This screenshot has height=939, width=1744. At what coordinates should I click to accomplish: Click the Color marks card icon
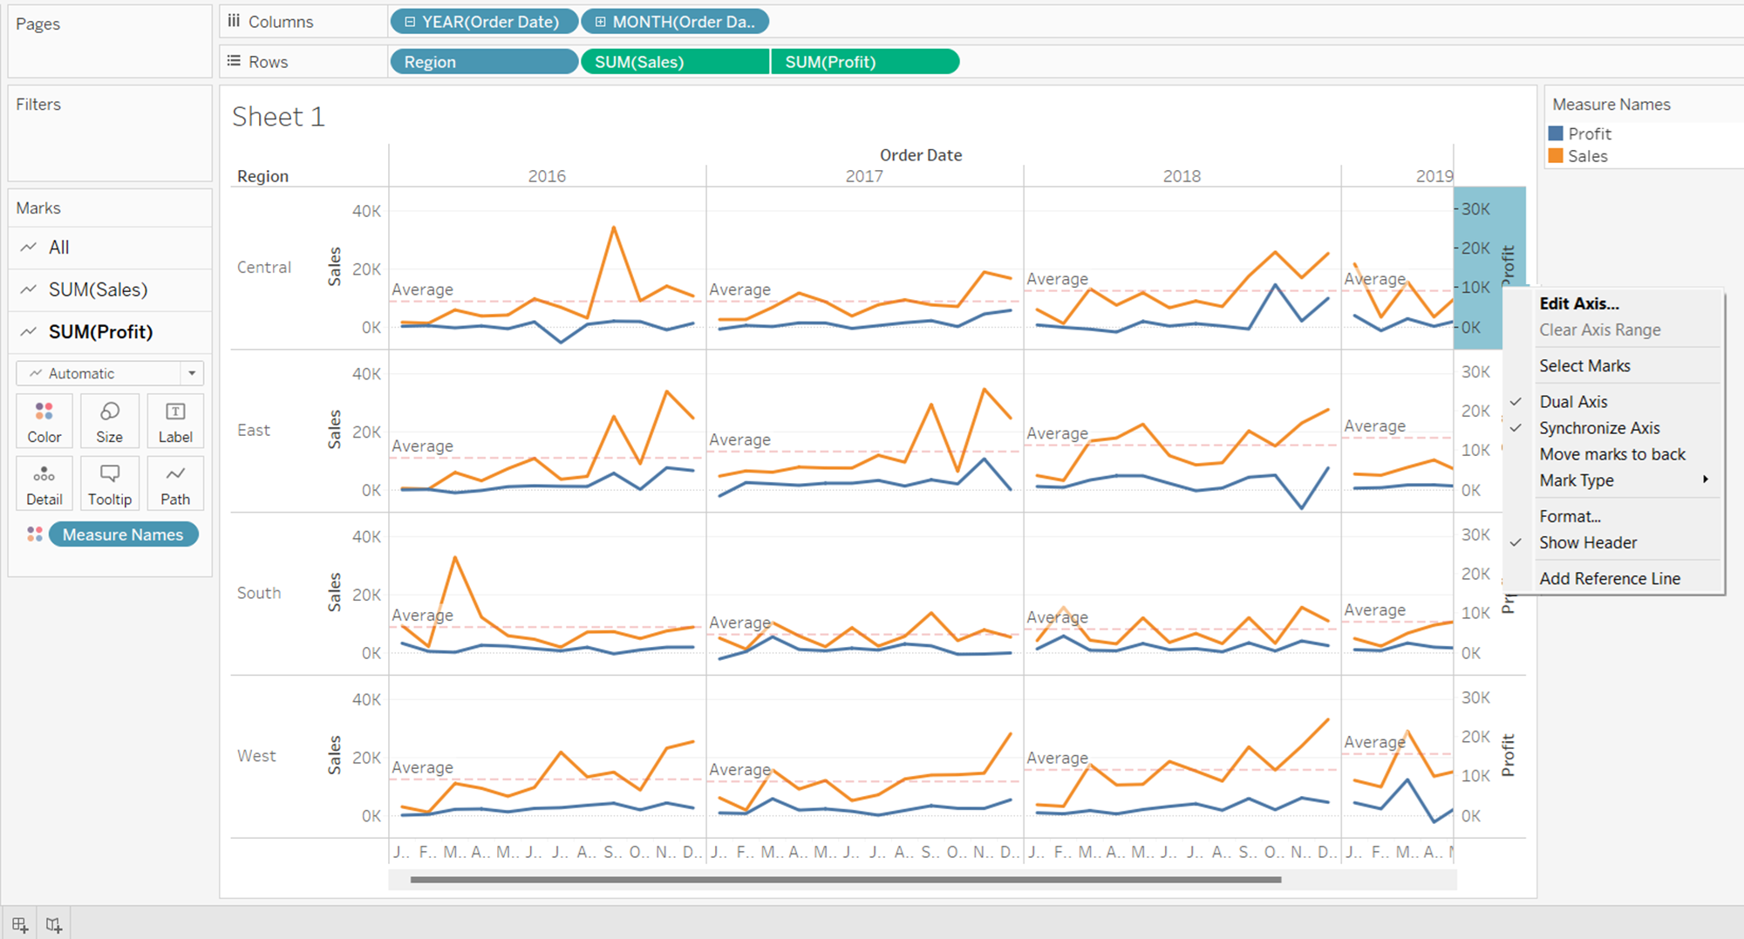pos(44,420)
